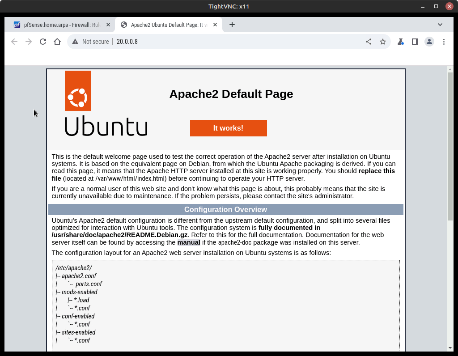This screenshot has width=458, height=356.
Task: Close the TightVNC window
Action: click(449, 6)
